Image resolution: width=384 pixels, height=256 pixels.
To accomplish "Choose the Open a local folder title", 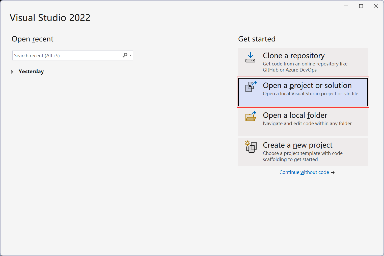I will click(x=295, y=115).
